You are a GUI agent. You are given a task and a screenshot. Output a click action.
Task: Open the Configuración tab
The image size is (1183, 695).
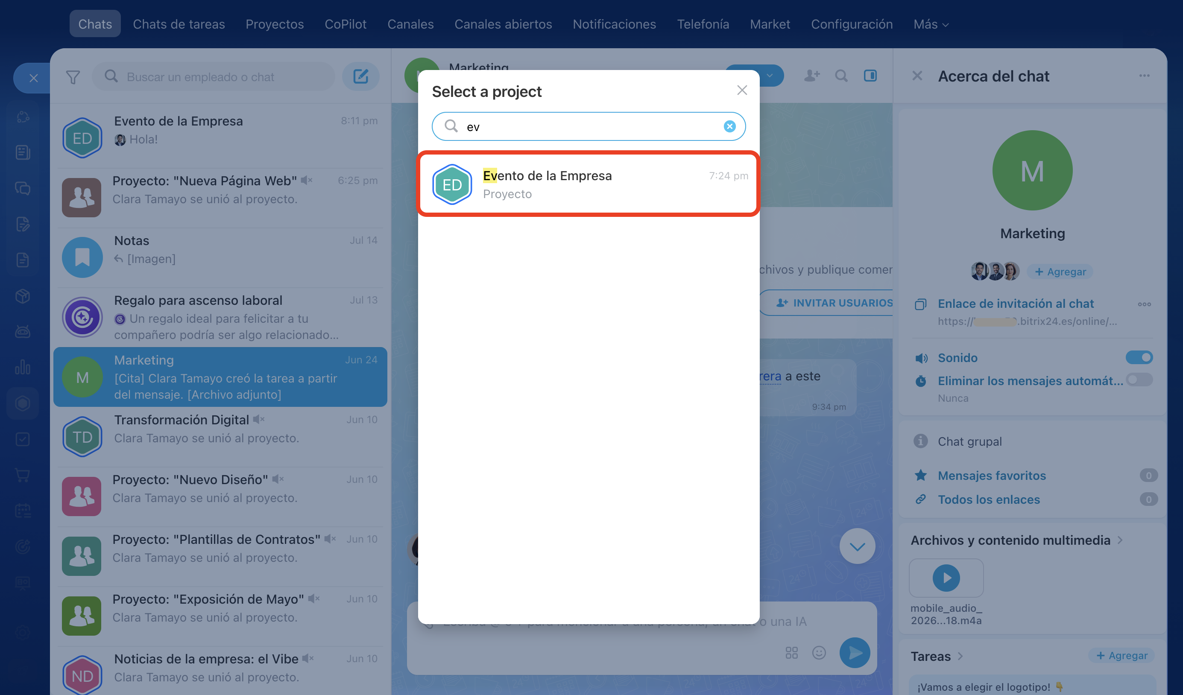[852, 24]
